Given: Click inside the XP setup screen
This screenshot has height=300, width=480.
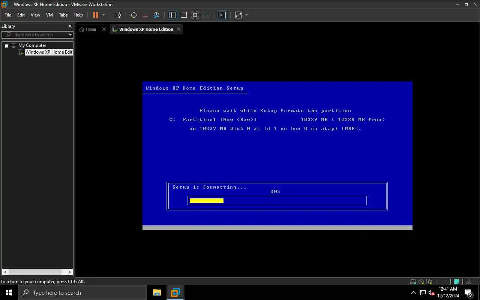Looking at the screenshot, I should 277,156.
